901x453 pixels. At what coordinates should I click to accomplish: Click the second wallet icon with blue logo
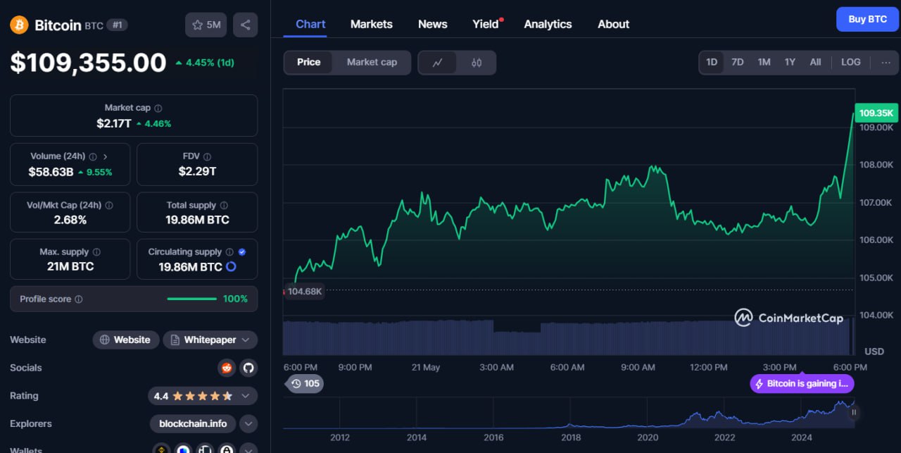[x=184, y=449]
